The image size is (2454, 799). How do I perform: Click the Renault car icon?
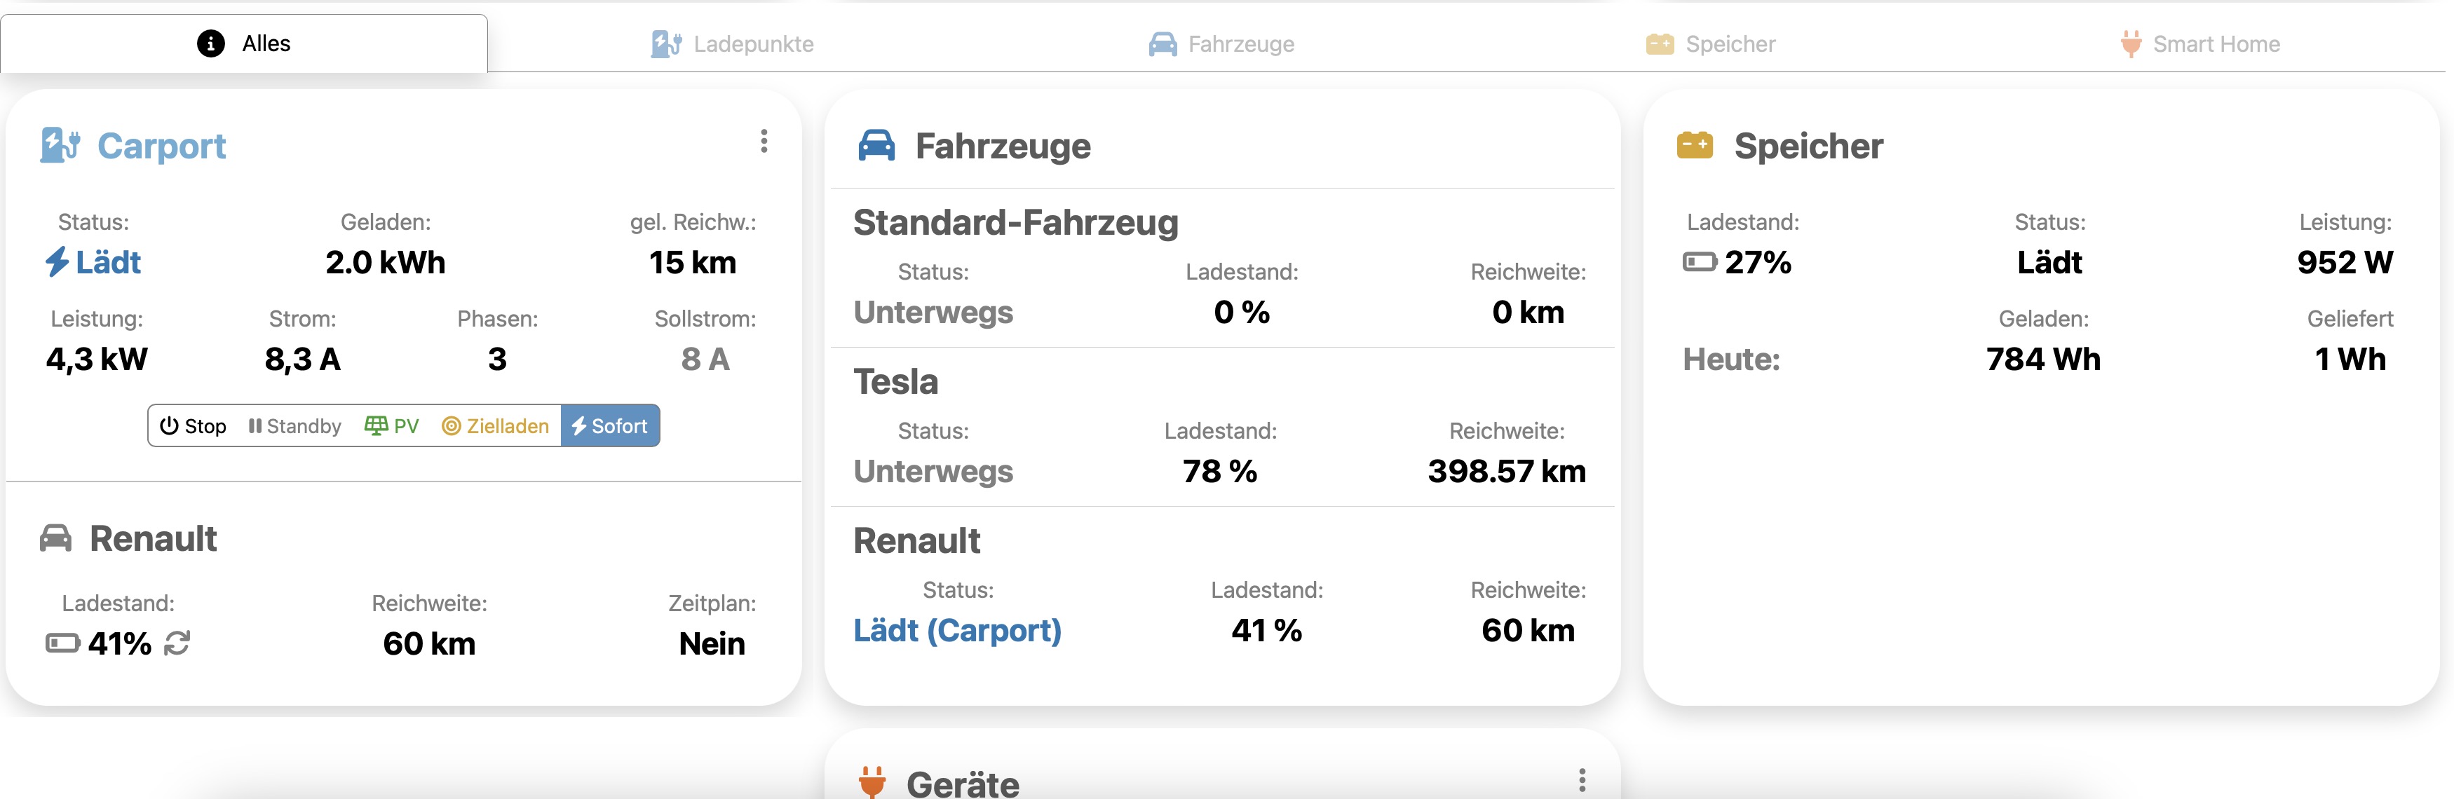pyautogui.click(x=55, y=538)
